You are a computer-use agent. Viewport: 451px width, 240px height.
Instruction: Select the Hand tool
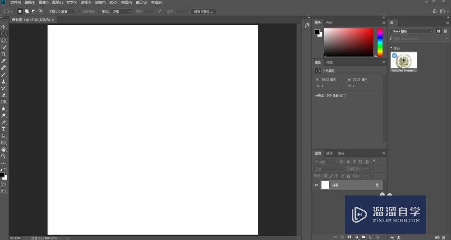coord(4,150)
